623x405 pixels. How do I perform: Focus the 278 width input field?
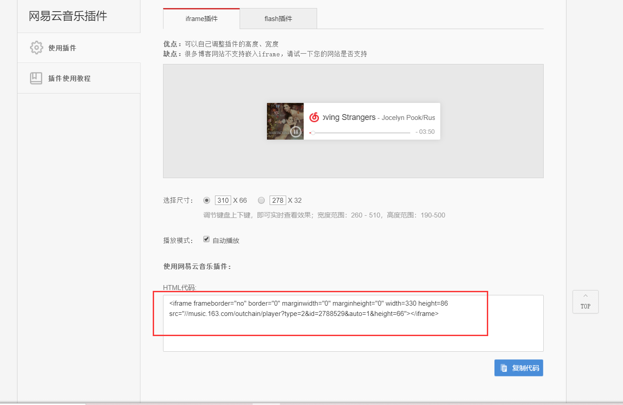point(278,200)
